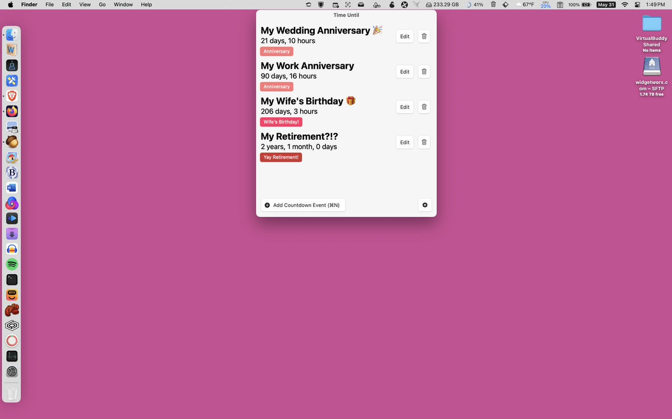The width and height of the screenshot is (672, 419).
Task: Open Audacity headphones icon in the Dock
Action: 12,249
